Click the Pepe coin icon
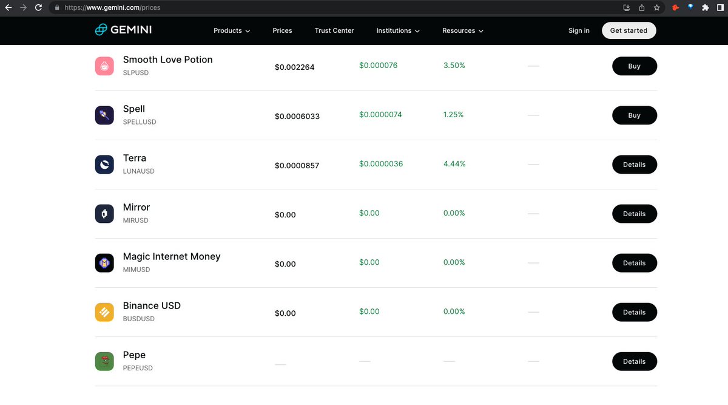 [104, 361]
